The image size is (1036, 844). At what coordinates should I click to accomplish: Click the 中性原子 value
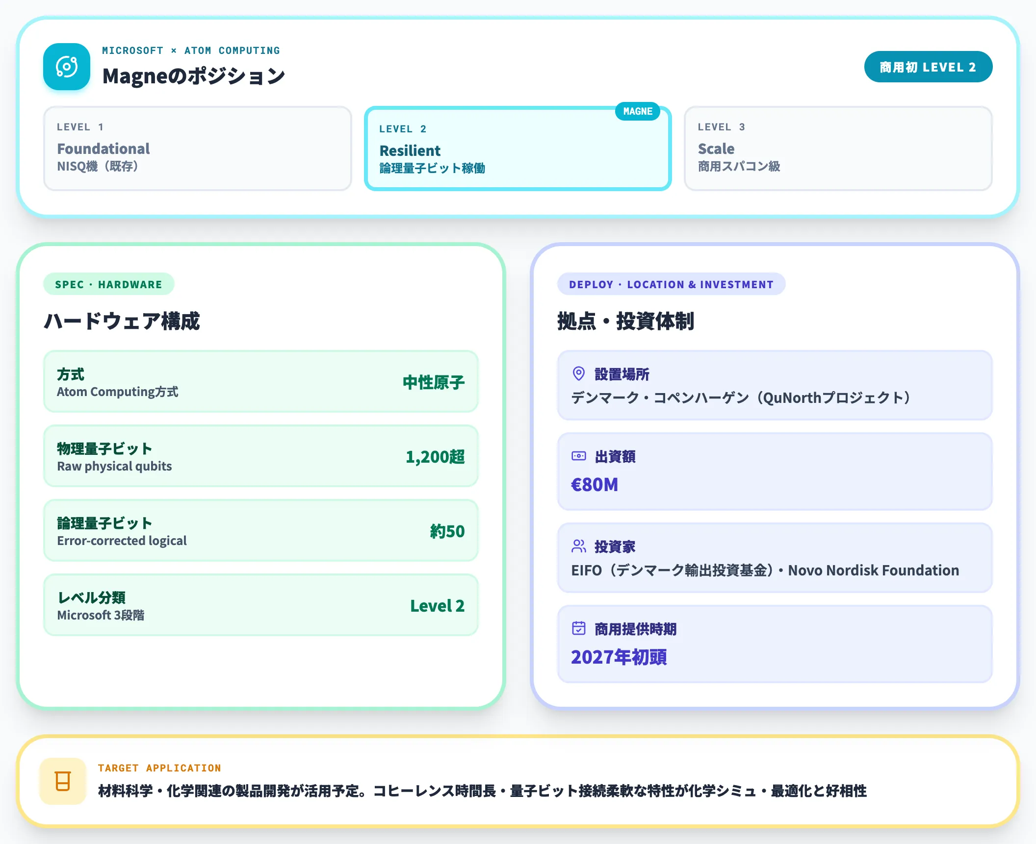pyautogui.click(x=434, y=382)
